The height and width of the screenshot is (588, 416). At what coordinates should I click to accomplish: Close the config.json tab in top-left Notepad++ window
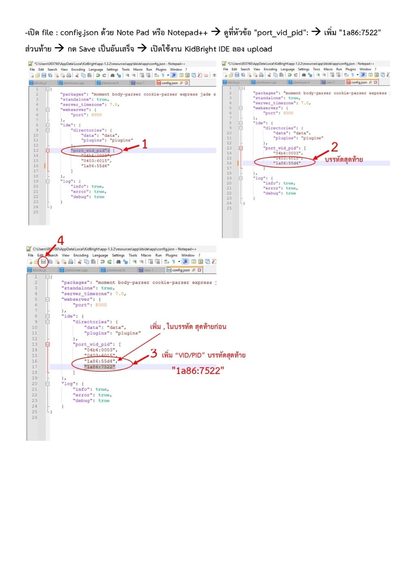(186, 83)
